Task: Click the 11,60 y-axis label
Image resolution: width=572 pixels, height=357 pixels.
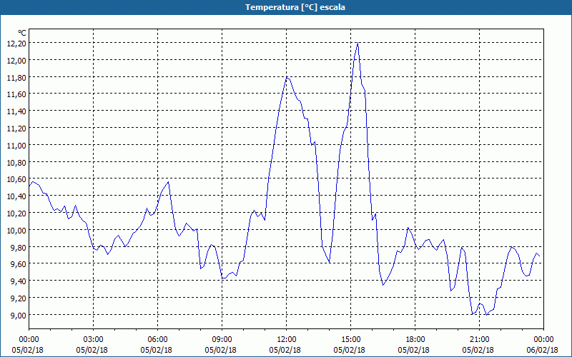Action: pos(16,94)
